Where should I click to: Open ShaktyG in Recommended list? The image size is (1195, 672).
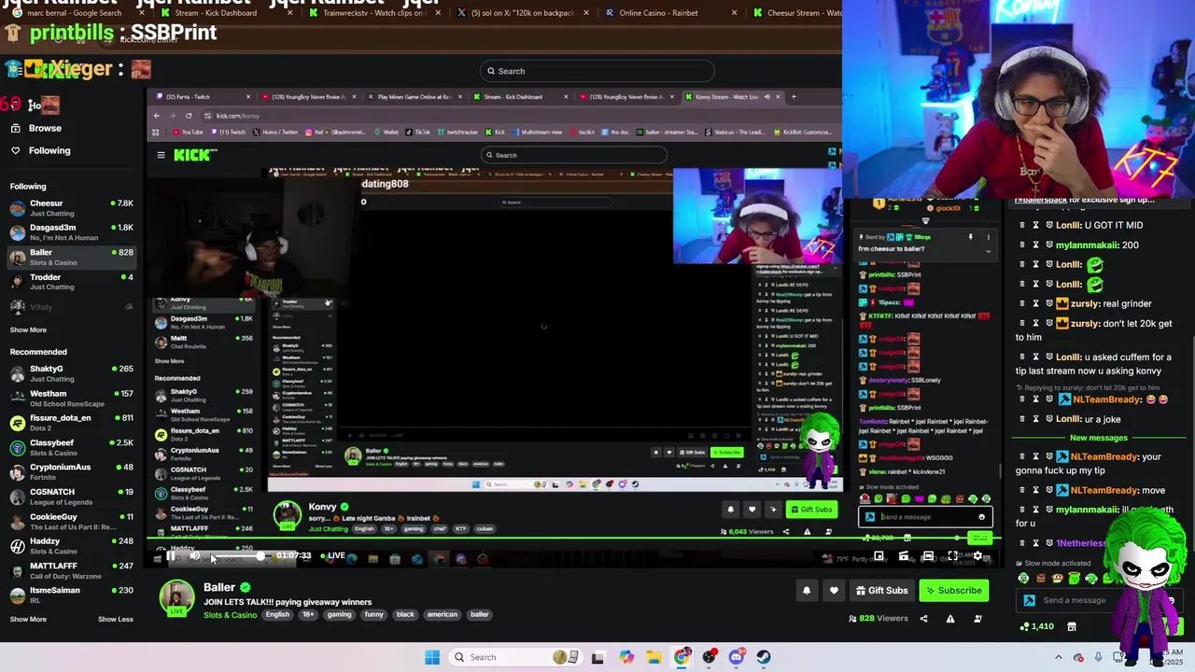point(71,373)
